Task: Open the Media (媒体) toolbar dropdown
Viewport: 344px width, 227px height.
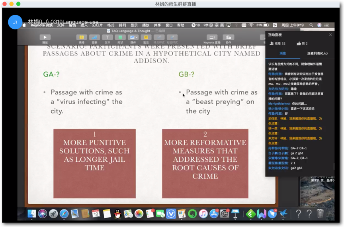Action: pyautogui.click(x=133, y=37)
